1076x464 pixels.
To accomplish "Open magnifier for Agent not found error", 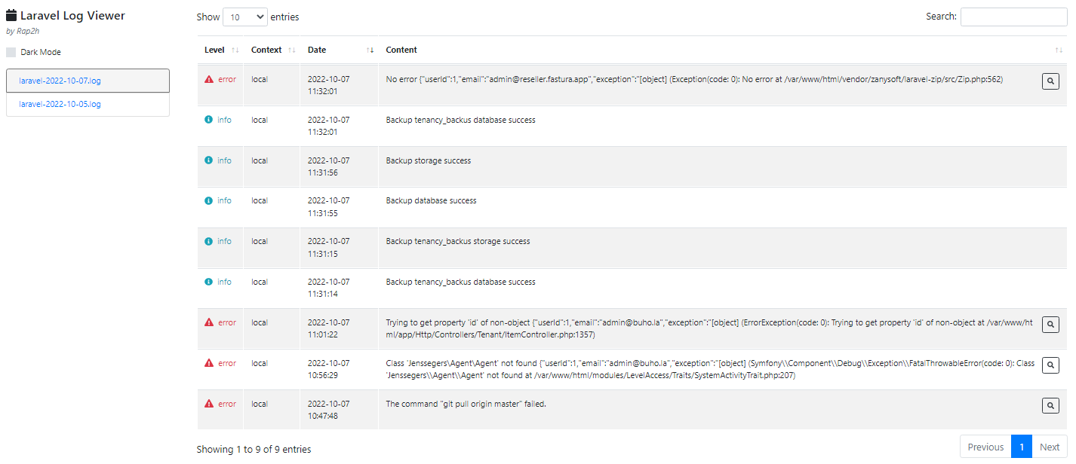I will pos(1050,365).
